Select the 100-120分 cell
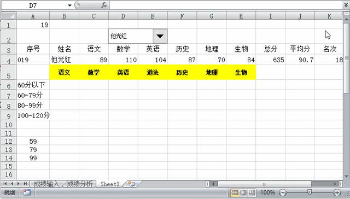350x199 pixels. coord(33,115)
